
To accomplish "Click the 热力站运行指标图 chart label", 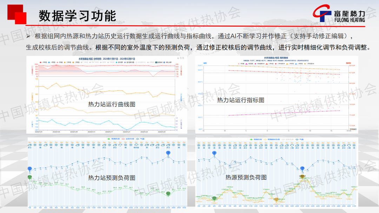I will tap(240, 100).
